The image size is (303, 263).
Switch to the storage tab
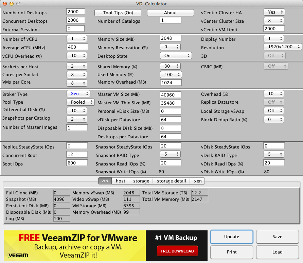coord(141,181)
